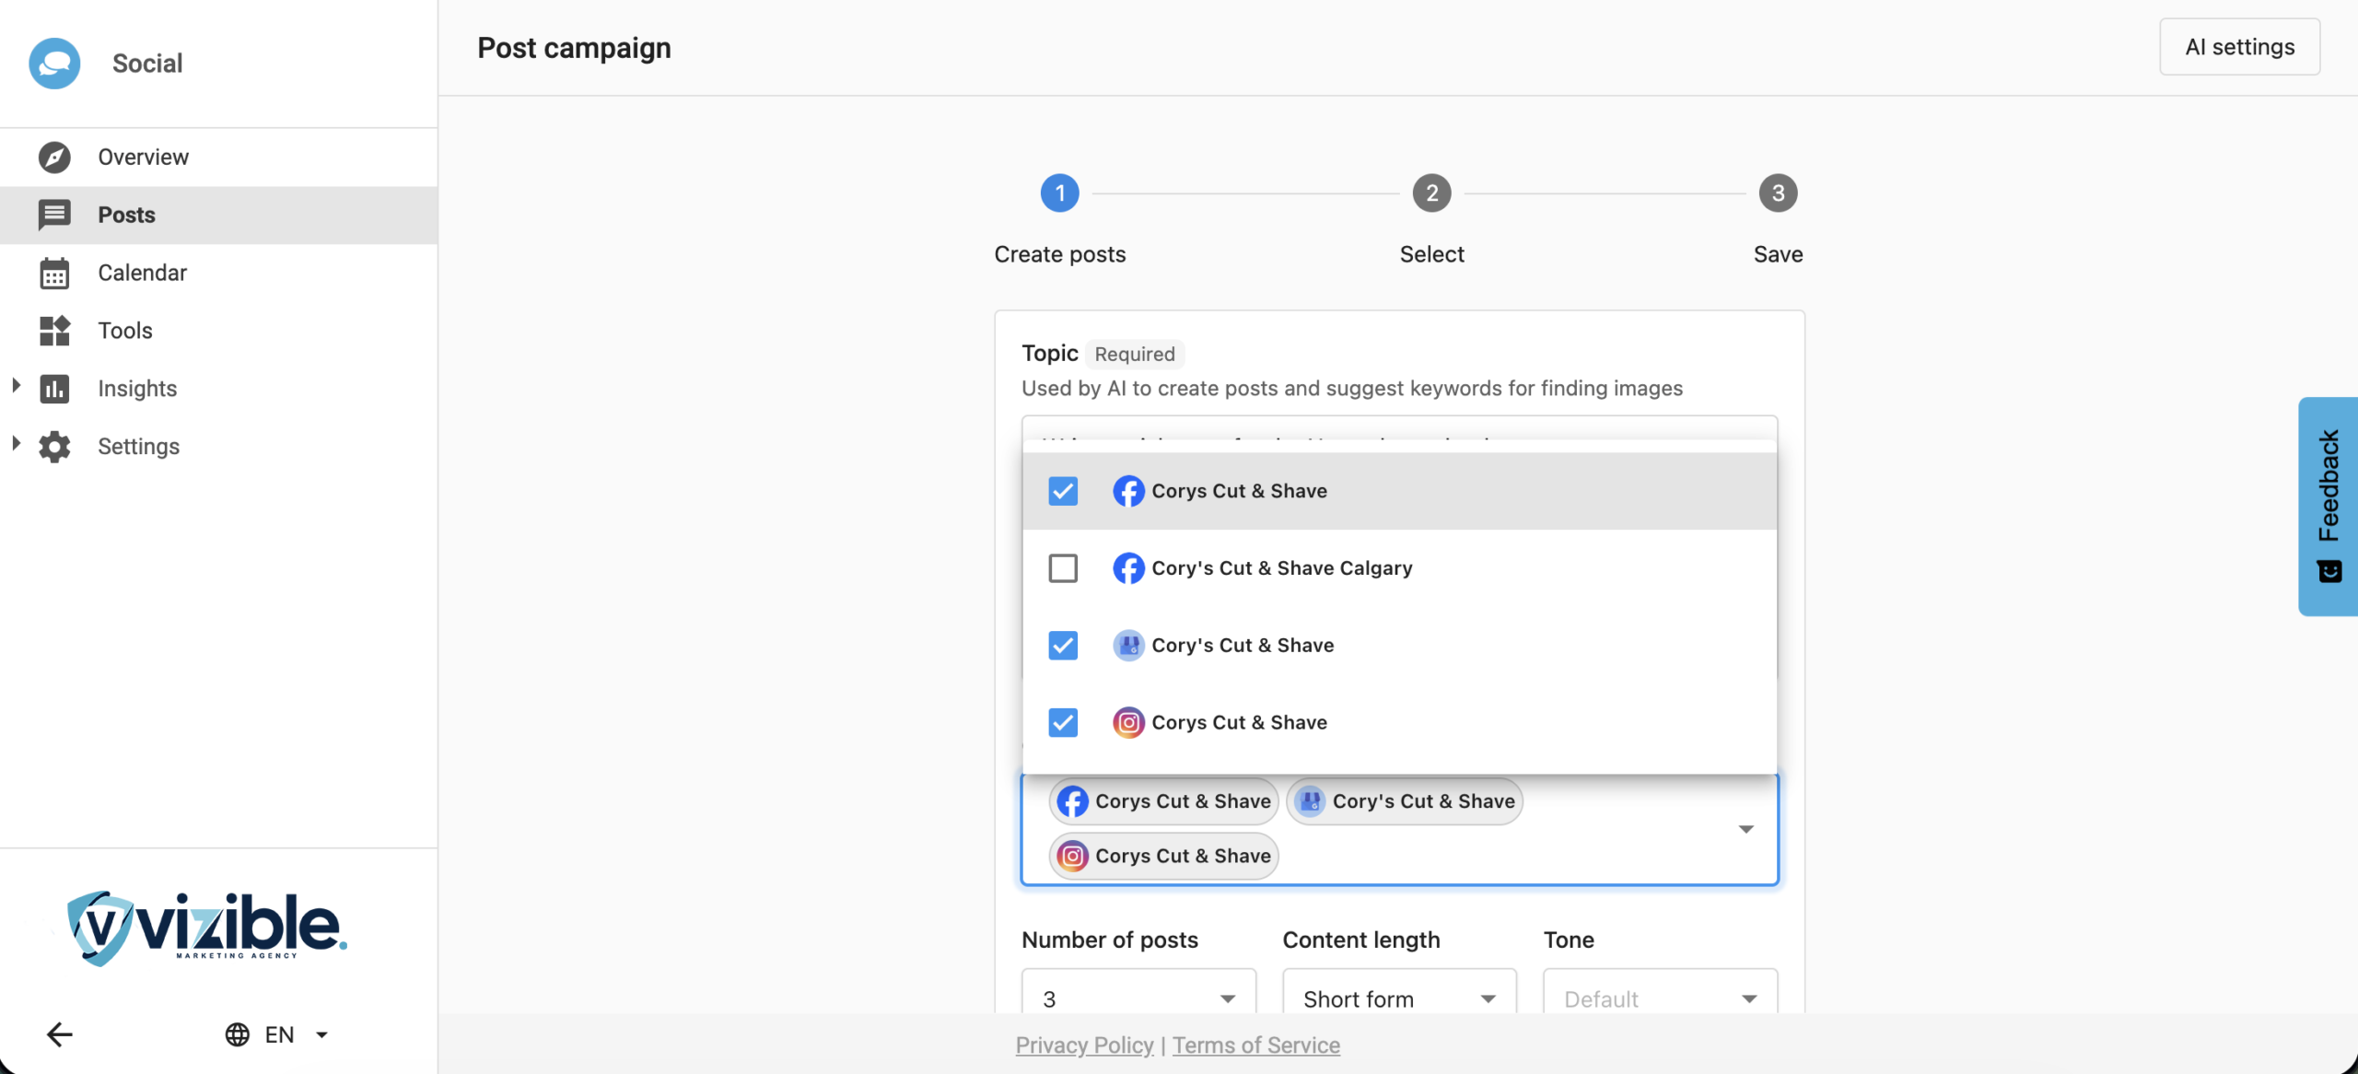2358x1074 pixels.
Task: Open the Number of posts dropdown
Action: (1138, 998)
